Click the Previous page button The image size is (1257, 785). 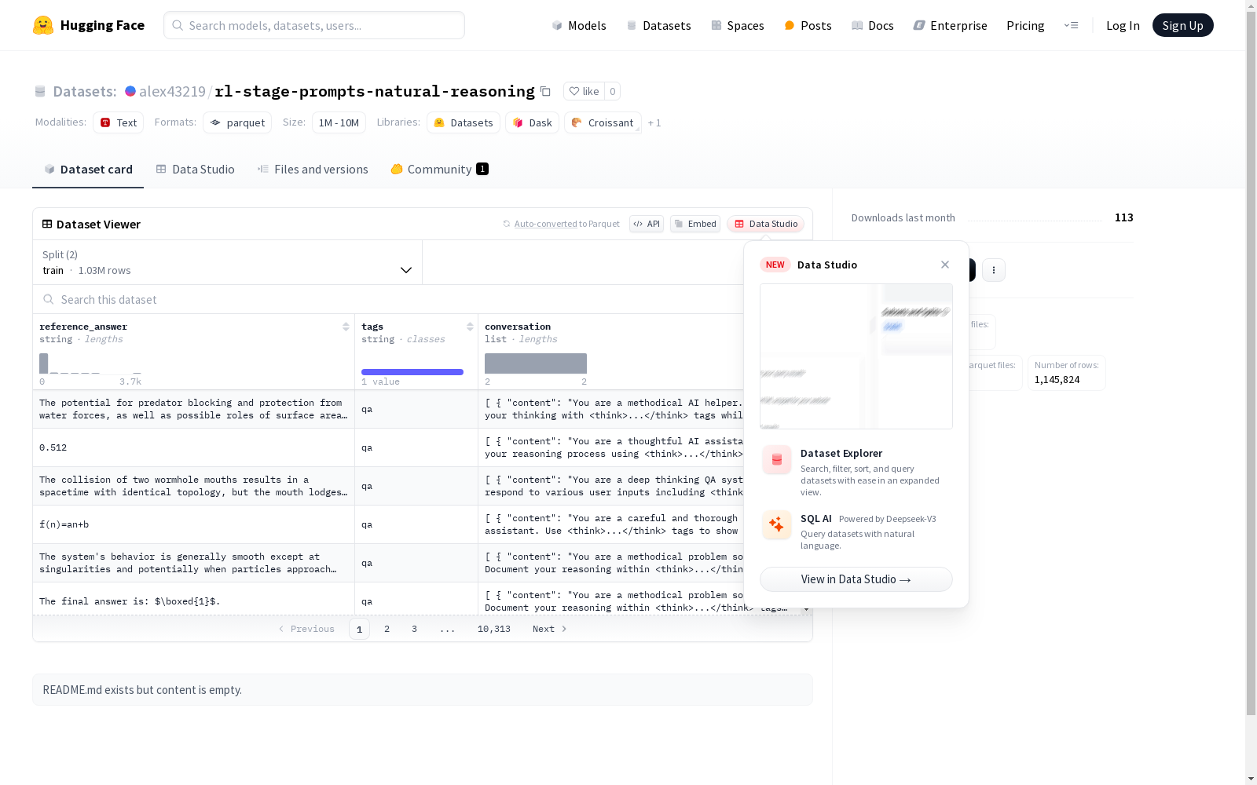point(306,629)
